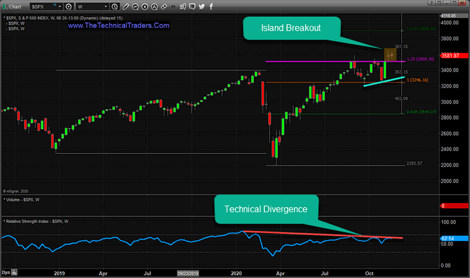Image resolution: width=470 pixels, height=278 pixels.
Task: Click the orange highlighted island box
Action: coord(389,54)
